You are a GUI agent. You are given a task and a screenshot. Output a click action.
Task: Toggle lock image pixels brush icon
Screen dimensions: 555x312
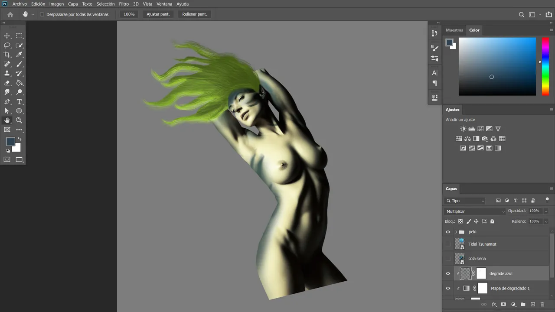pyautogui.click(x=469, y=221)
